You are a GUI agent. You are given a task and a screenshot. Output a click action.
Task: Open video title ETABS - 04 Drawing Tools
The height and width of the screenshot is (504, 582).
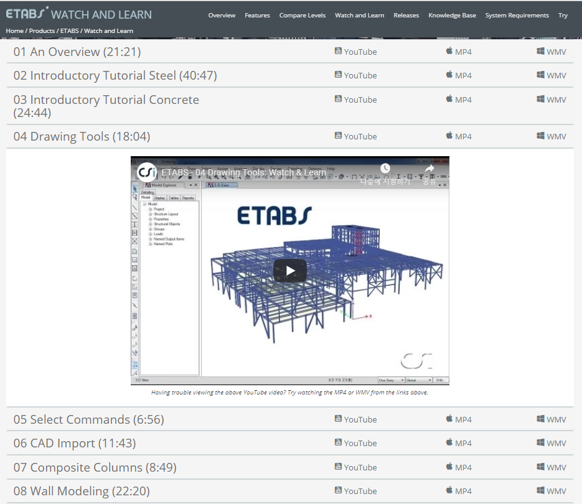coord(243,172)
